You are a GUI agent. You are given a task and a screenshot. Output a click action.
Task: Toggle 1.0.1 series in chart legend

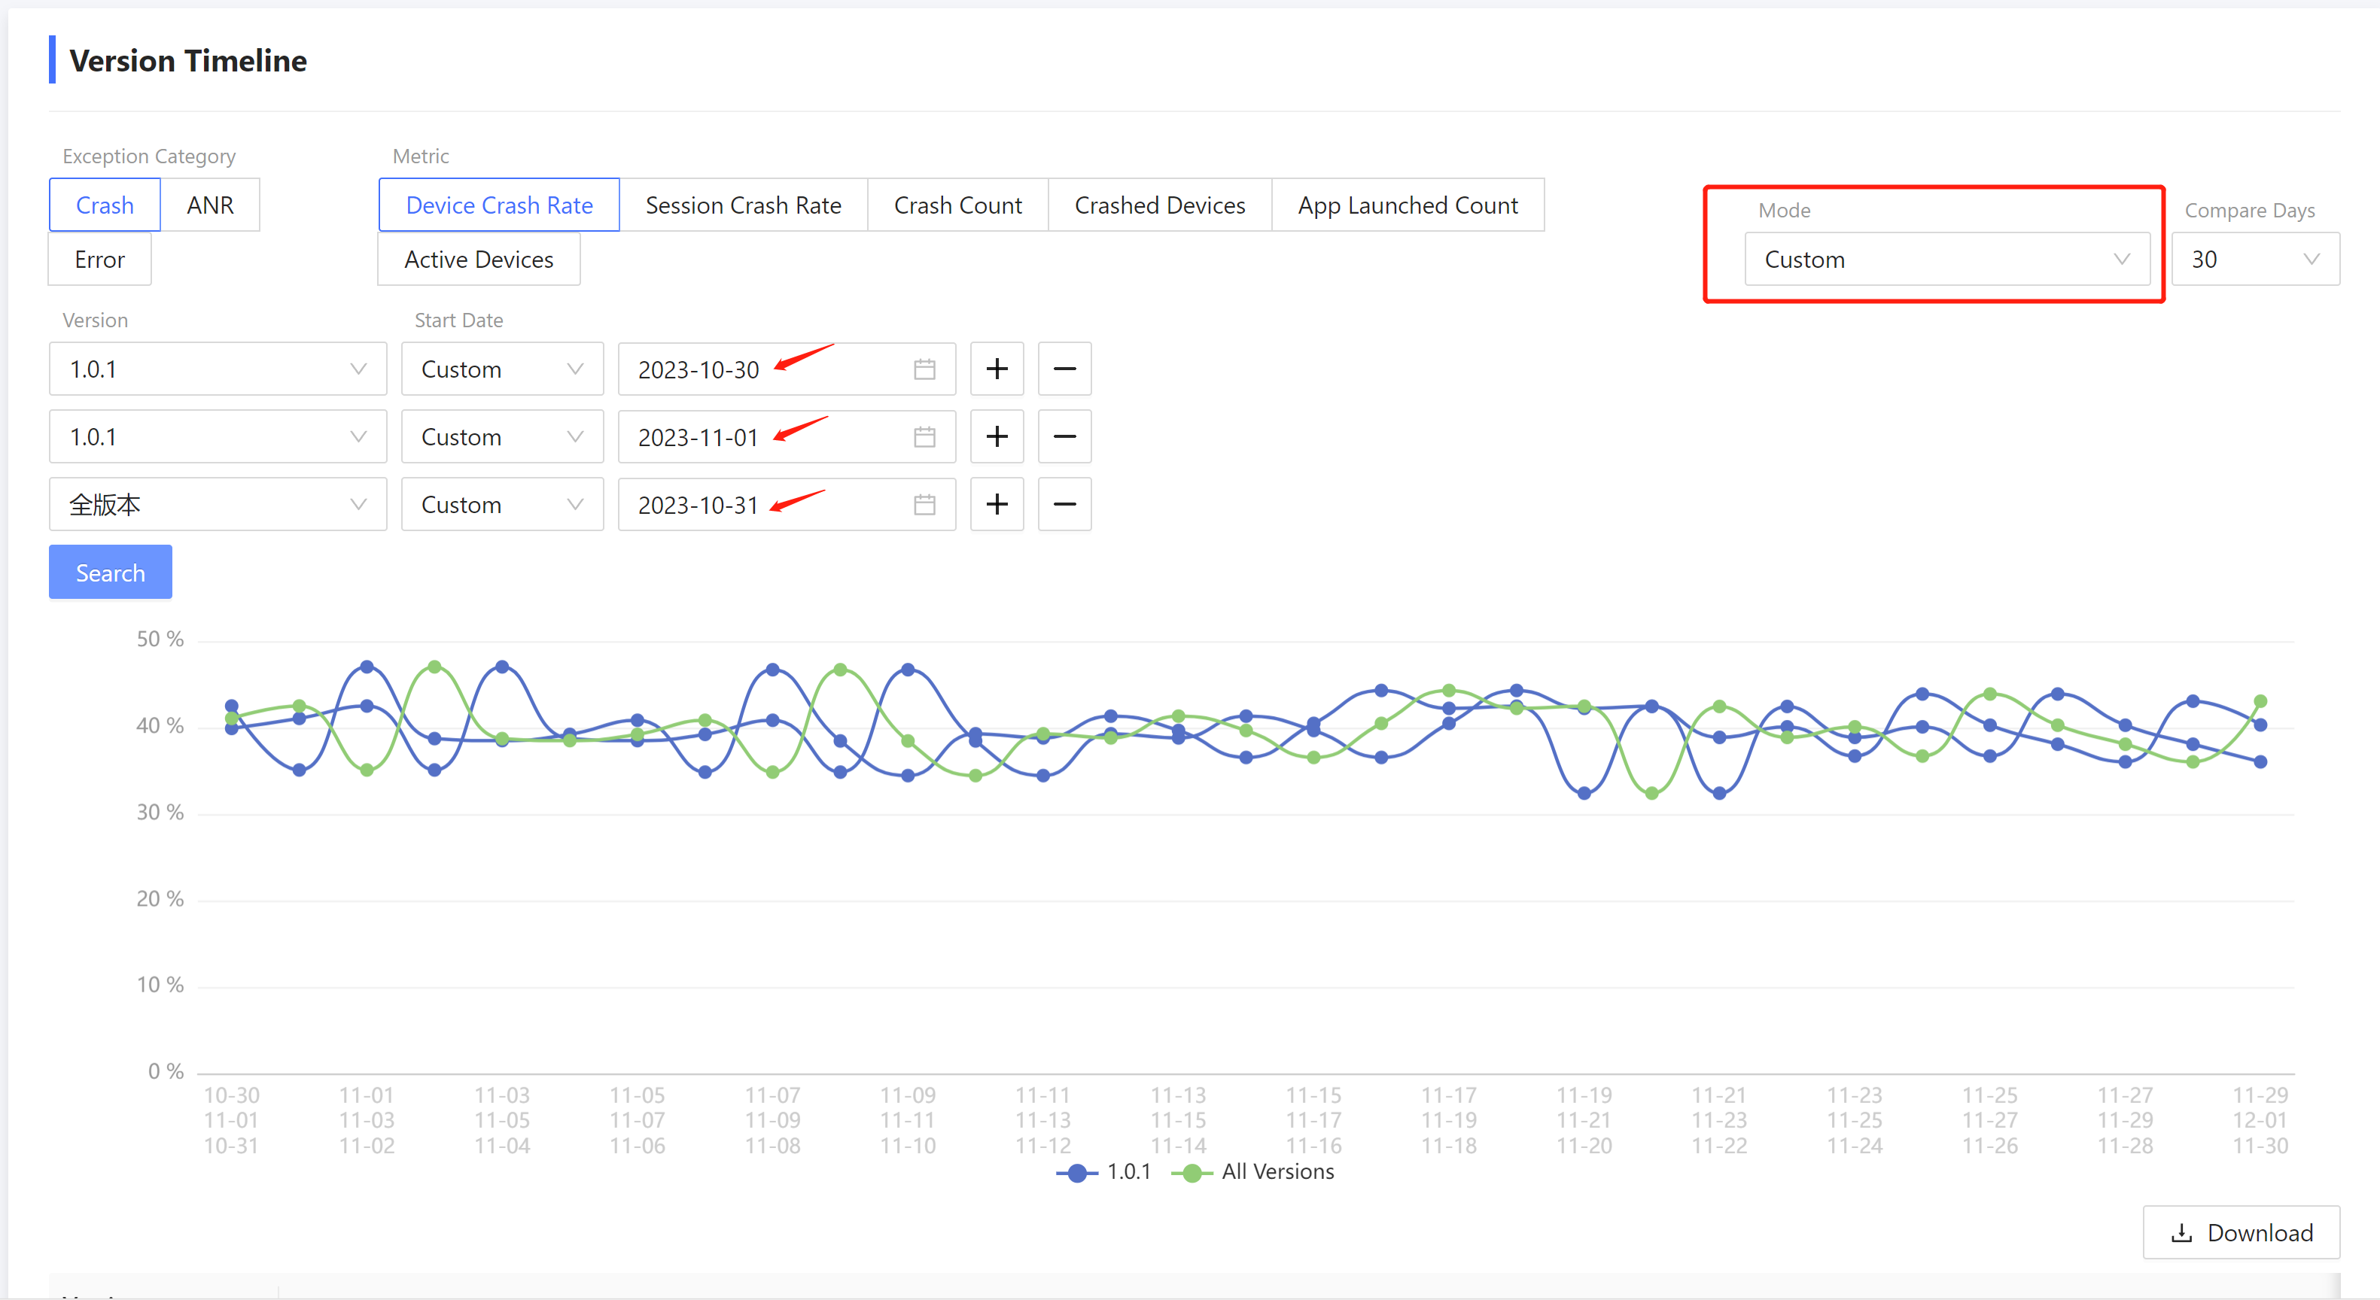point(1104,1171)
